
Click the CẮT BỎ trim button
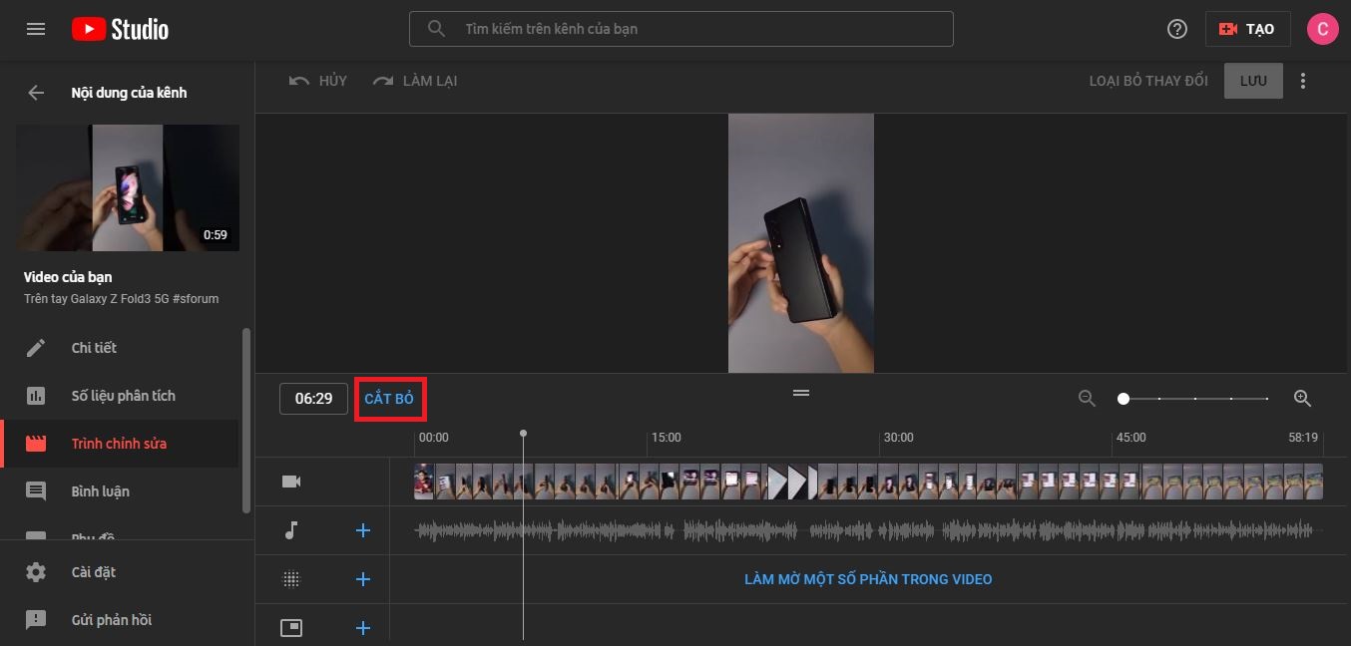point(389,399)
